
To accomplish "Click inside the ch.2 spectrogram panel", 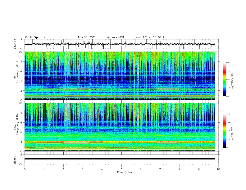I will tap(120, 127).
